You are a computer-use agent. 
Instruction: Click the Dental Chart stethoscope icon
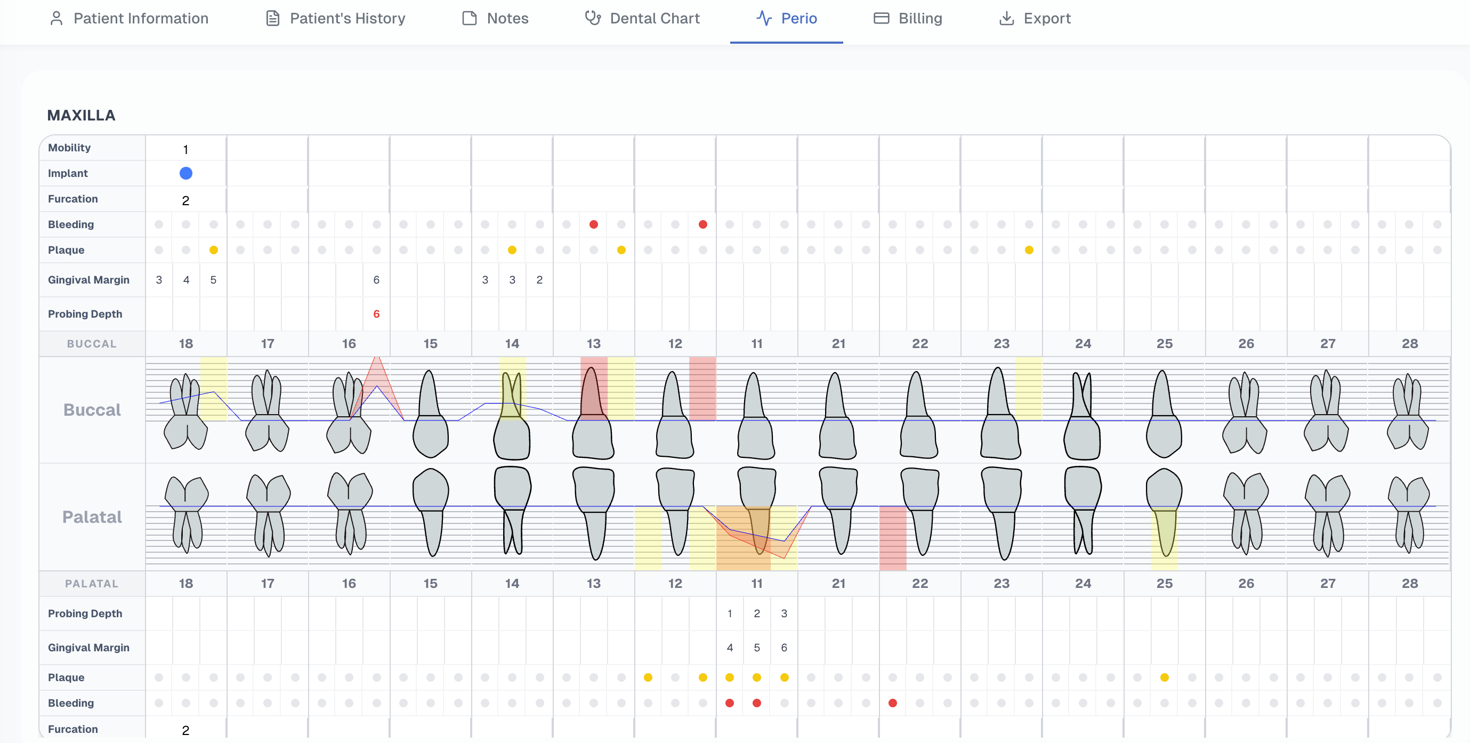[592, 18]
